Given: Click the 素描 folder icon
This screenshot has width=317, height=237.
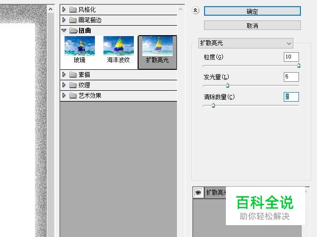Looking at the screenshot, I should point(73,75).
